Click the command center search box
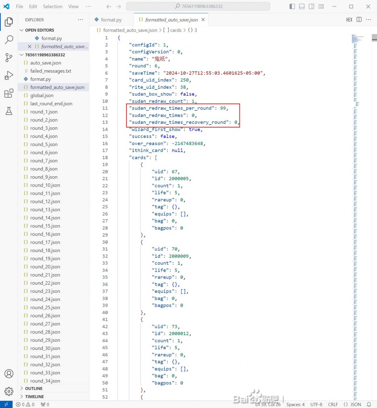This screenshot has width=377, height=408. (x=198, y=6)
